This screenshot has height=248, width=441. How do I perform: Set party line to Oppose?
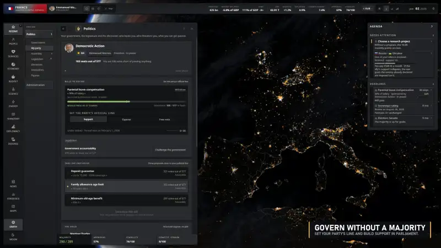point(126,119)
